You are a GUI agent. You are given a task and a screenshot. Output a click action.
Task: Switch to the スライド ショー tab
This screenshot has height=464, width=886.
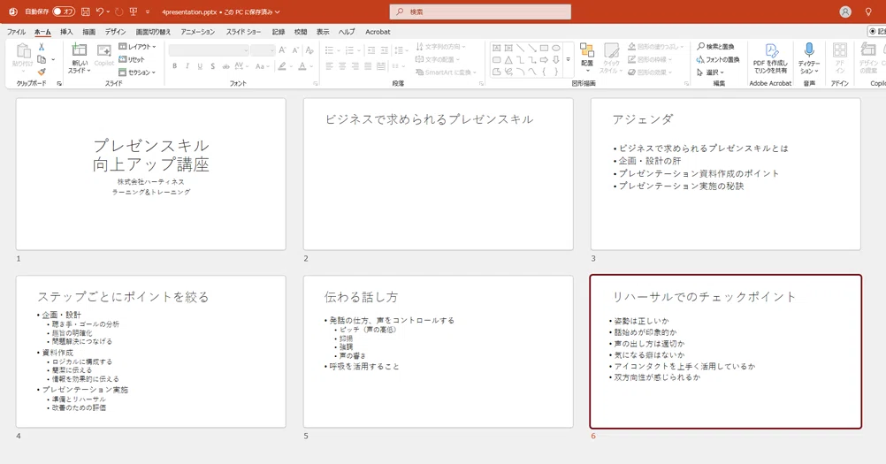tap(243, 32)
